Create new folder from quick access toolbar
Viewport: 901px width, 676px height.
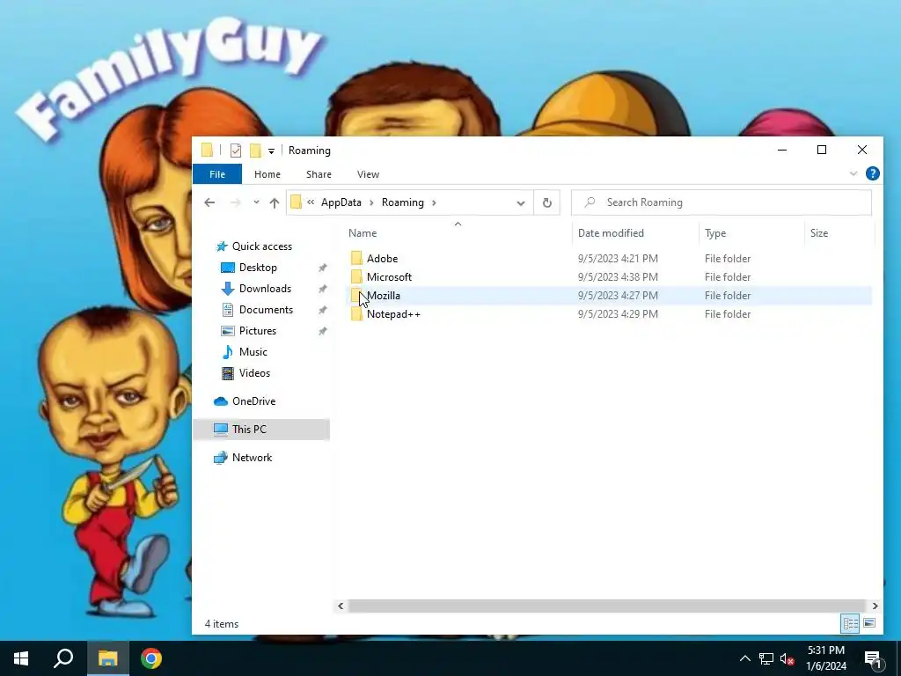click(256, 151)
